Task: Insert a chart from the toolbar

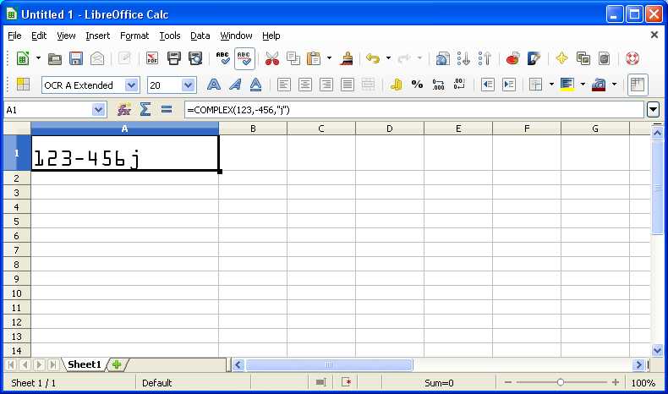Action: [x=512, y=58]
